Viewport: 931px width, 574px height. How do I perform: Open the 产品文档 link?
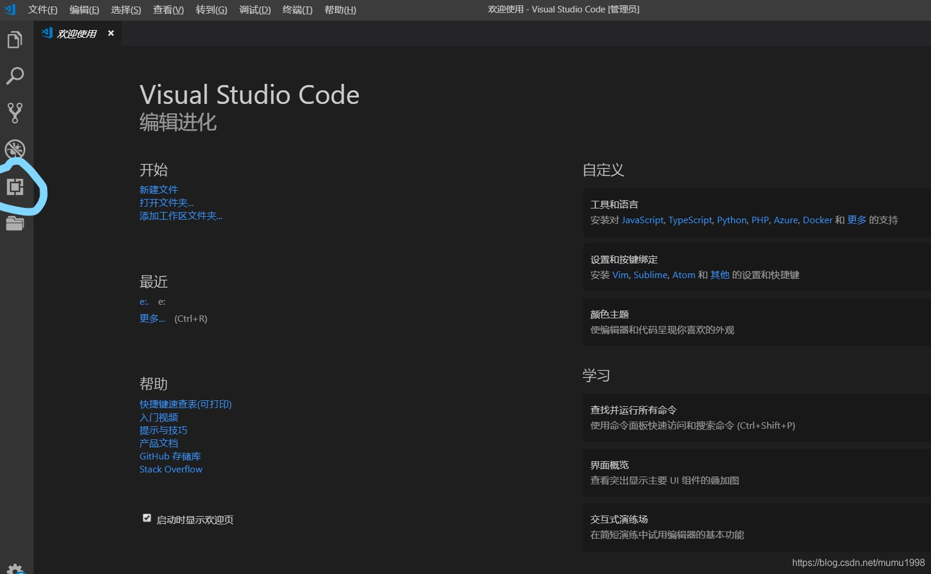pos(159,443)
